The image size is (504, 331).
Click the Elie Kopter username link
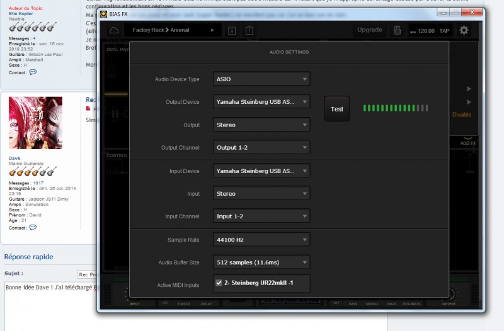[21, 13]
